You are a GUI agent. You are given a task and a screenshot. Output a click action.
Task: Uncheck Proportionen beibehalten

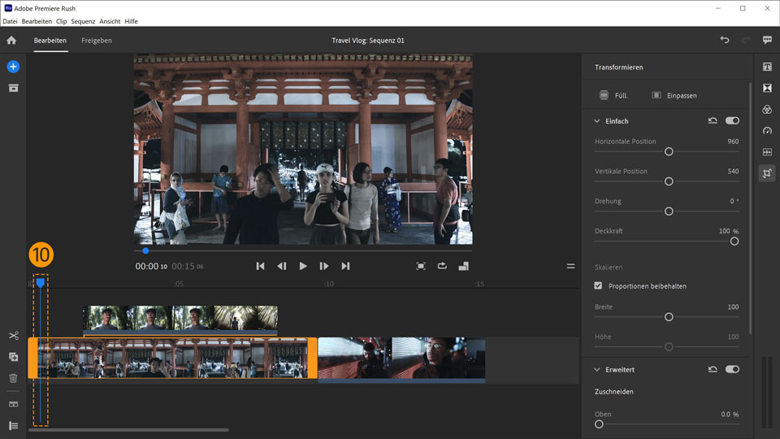click(598, 285)
